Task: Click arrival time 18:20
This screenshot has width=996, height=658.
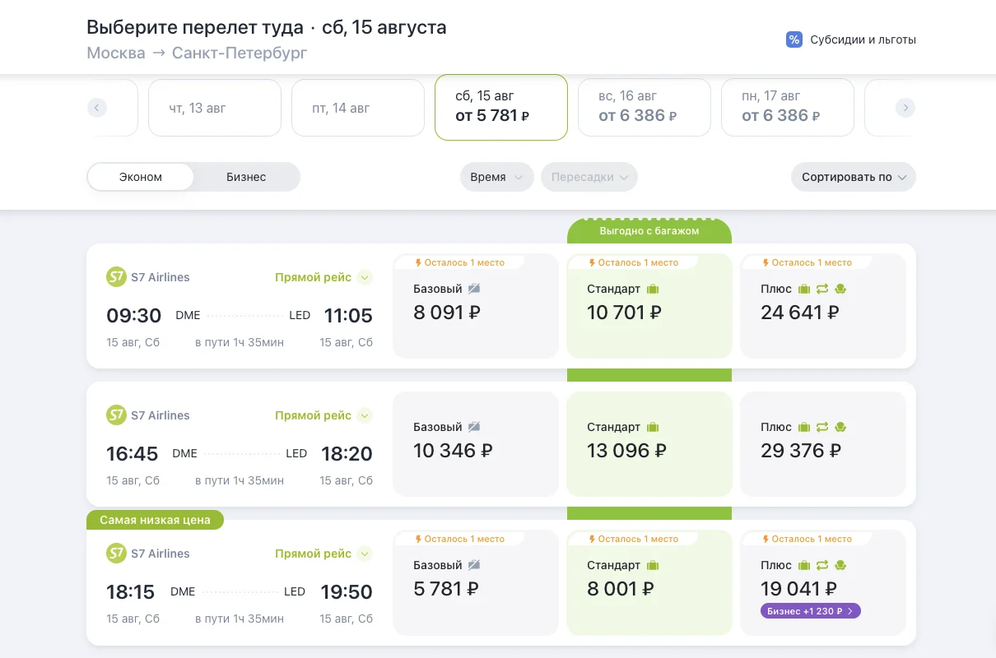Action: [347, 453]
